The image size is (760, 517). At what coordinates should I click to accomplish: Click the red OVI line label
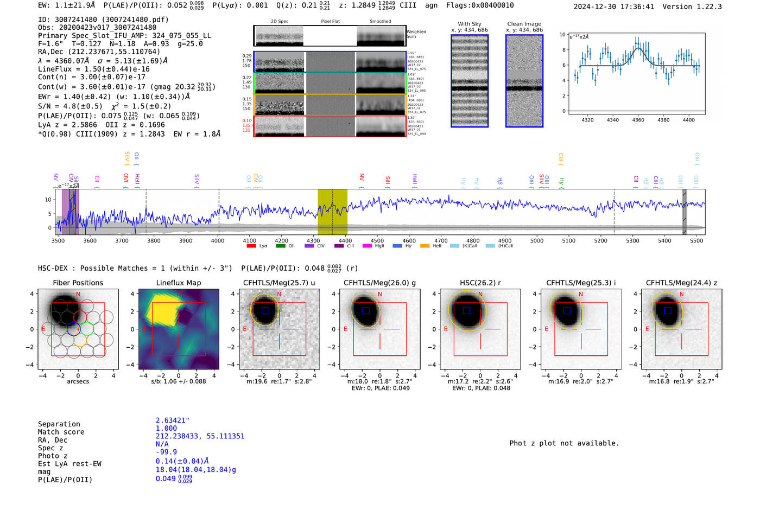126,181
